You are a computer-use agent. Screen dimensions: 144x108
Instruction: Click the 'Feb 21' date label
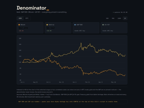click(87, 82)
